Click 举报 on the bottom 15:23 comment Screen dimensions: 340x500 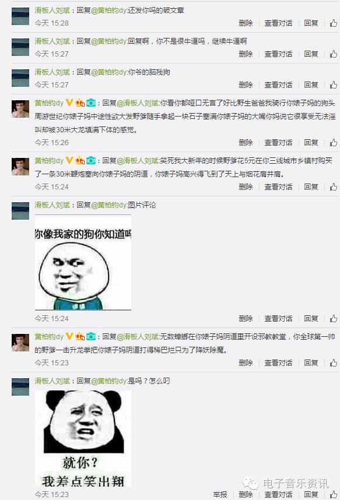tap(220, 495)
